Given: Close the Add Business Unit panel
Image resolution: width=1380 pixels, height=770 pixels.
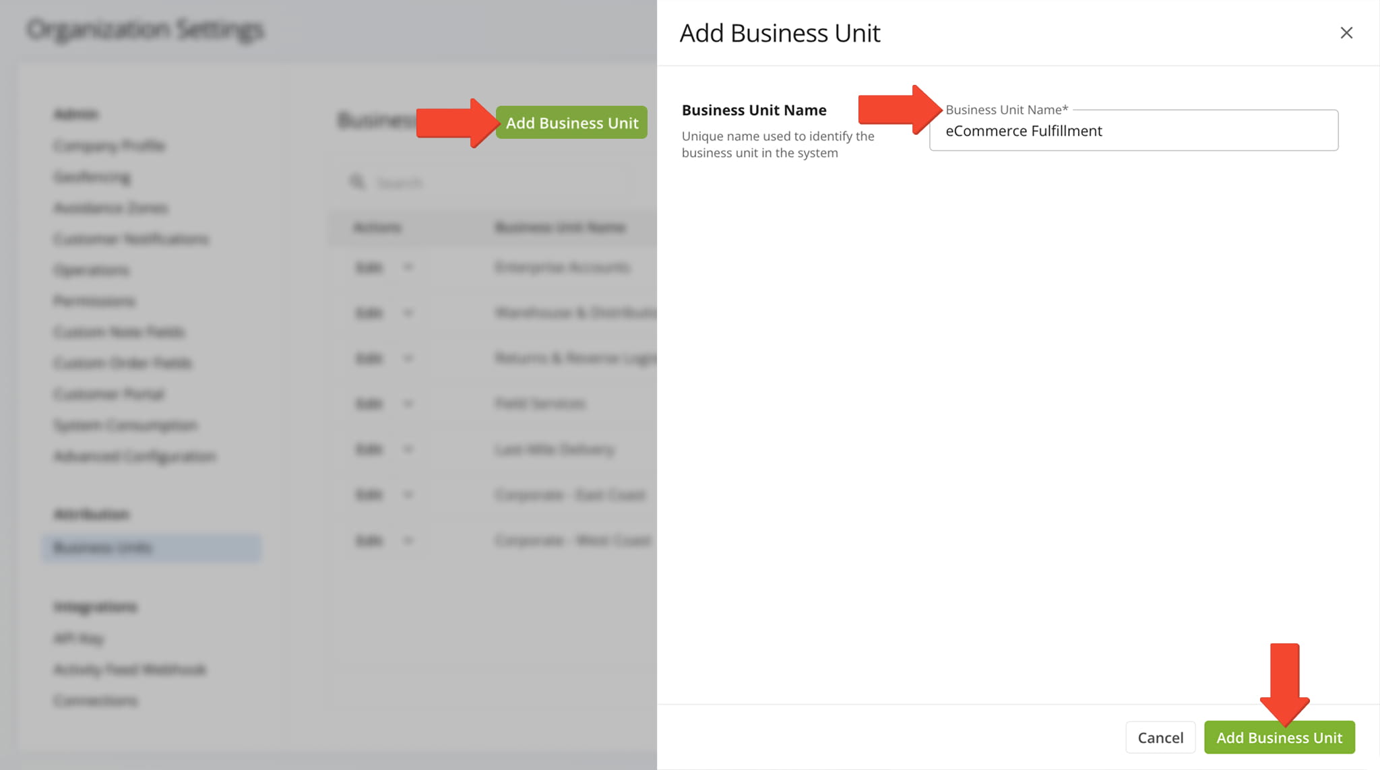Looking at the screenshot, I should 1346,33.
